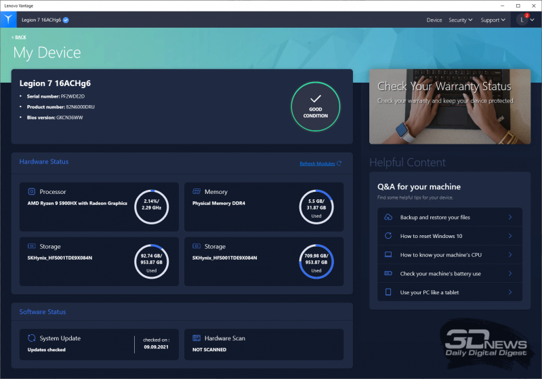Click the 709.98 GB storage usage gauge
Screen dimensions: 542x379
point(316,262)
